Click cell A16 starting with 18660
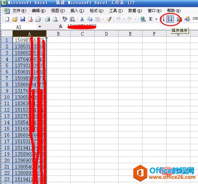Viewport: 198px width, 184px height. (29, 135)
